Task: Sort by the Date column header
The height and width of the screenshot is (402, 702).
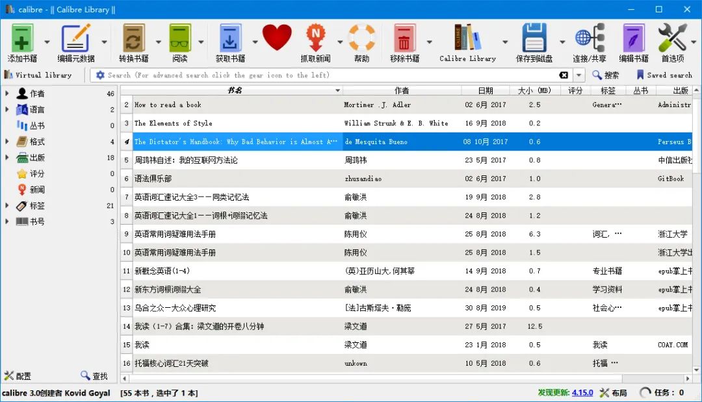Action: [x=486, y=90]
